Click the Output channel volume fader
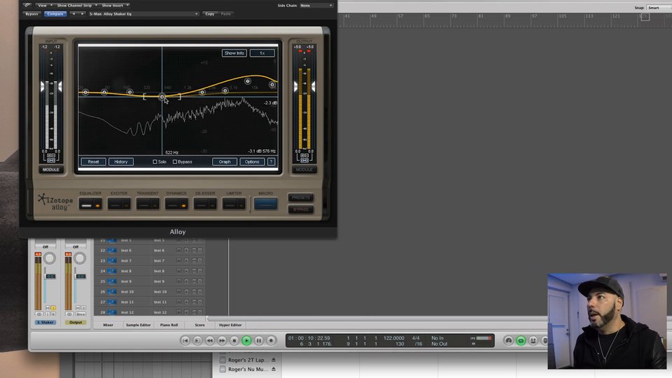Viewport: 672px width, 378px height. pyautogui.click(x=80, y=276)
